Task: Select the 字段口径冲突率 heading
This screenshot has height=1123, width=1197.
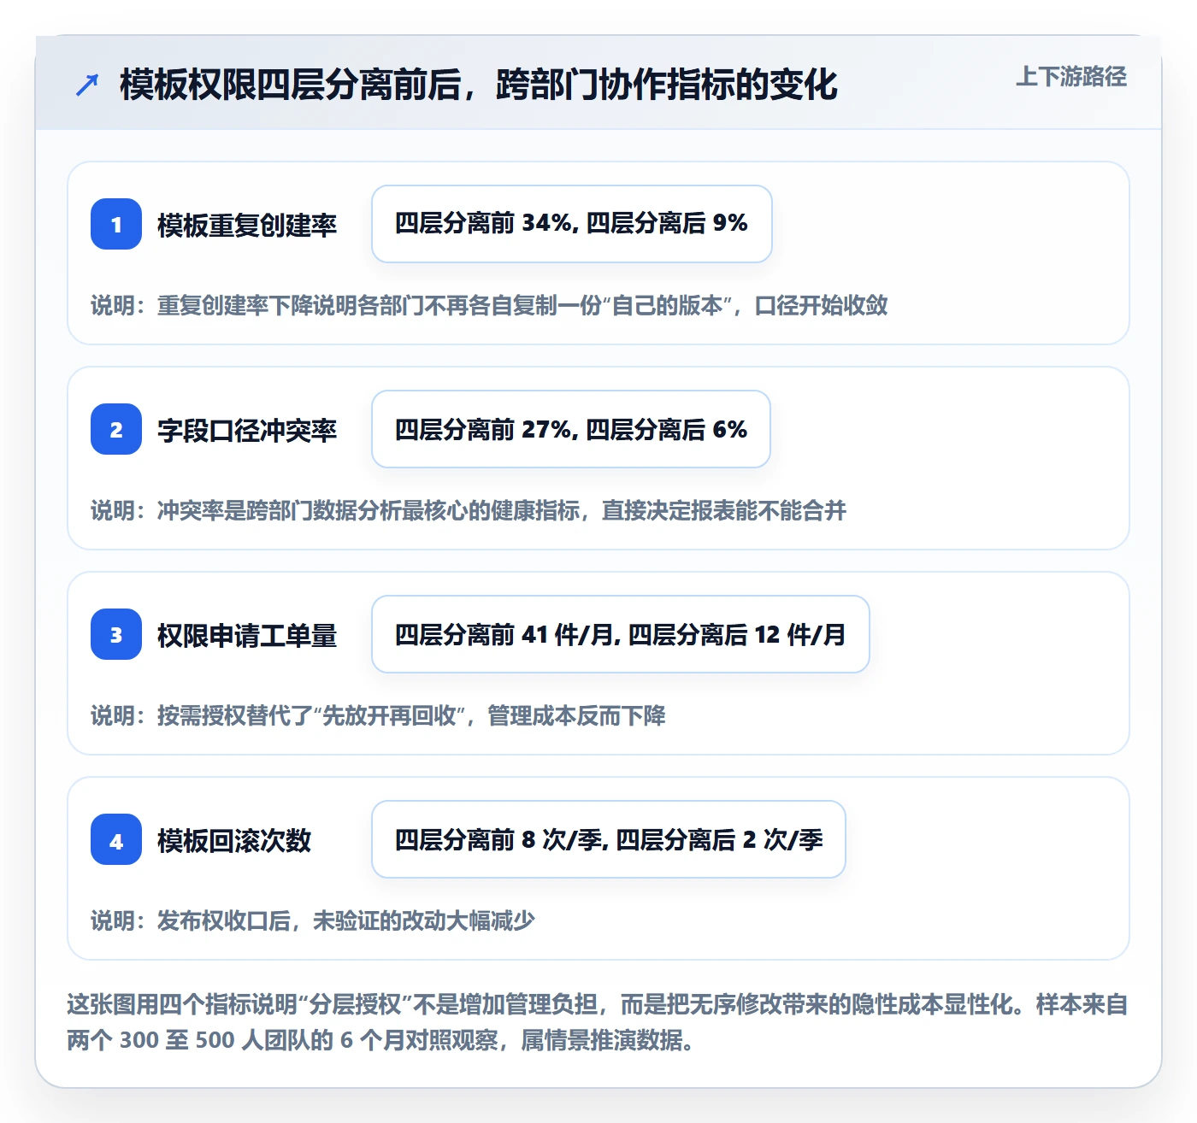Action: pos(247,430)
